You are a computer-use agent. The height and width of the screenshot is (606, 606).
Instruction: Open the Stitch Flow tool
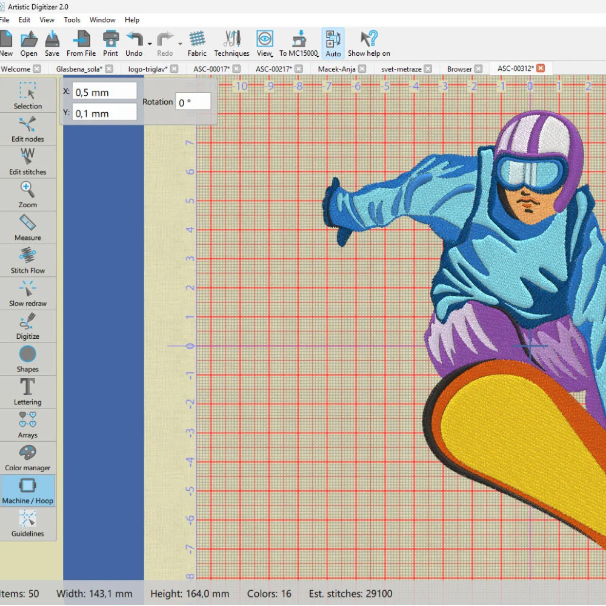pyautogui.click(x=28, y=260)
